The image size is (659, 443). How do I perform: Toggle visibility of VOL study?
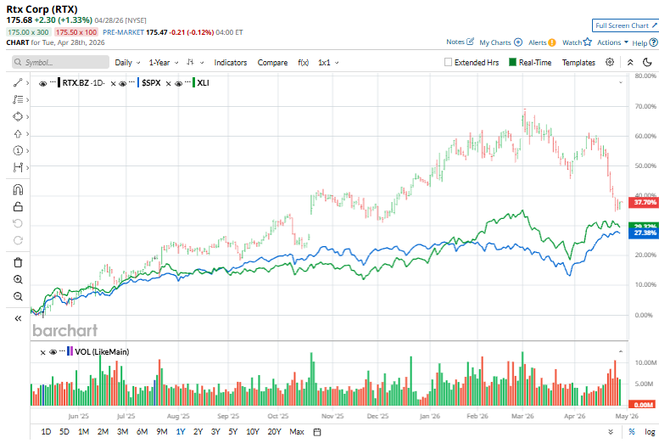click(x=53, y=351)
